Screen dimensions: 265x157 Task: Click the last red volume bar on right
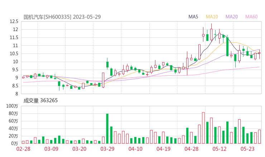(259, 137)
